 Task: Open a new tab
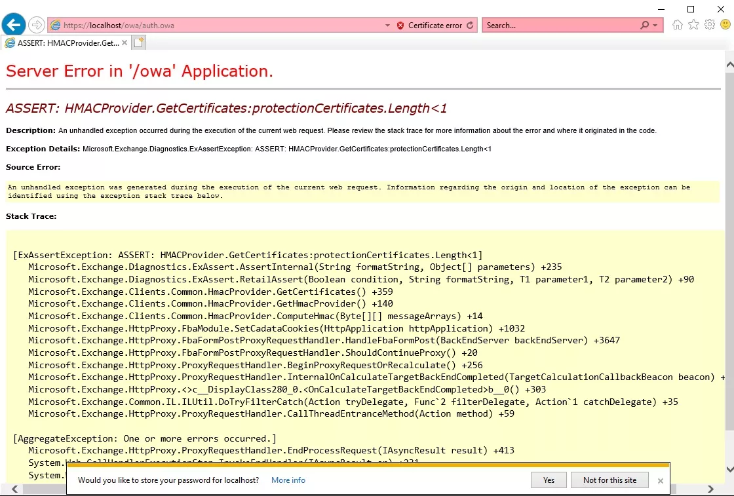click(139, 43)
